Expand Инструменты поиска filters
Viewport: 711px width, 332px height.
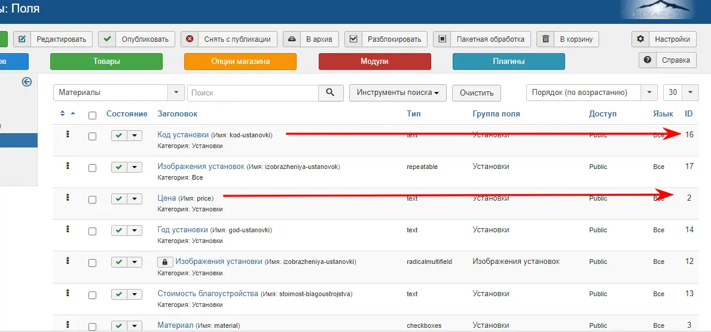click(x=398, y=93)
